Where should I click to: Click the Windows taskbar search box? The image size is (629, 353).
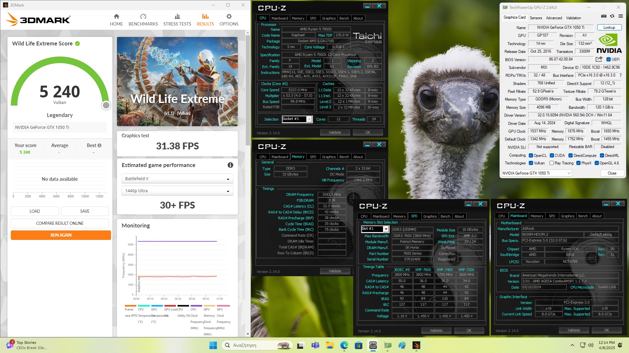[x=257, y=345]
